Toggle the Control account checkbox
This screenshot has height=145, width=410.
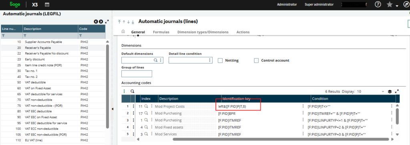click(x=256, y=61)
